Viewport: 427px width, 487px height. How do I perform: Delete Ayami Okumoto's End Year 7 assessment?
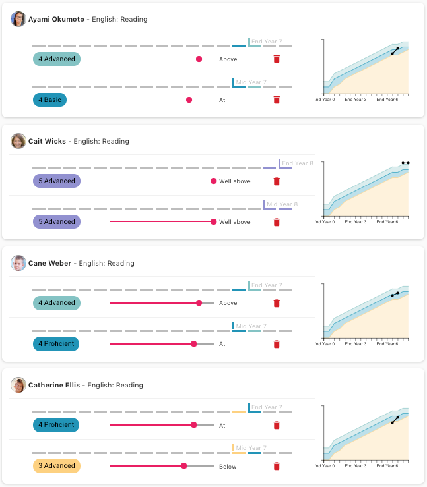tap(277, 59)
